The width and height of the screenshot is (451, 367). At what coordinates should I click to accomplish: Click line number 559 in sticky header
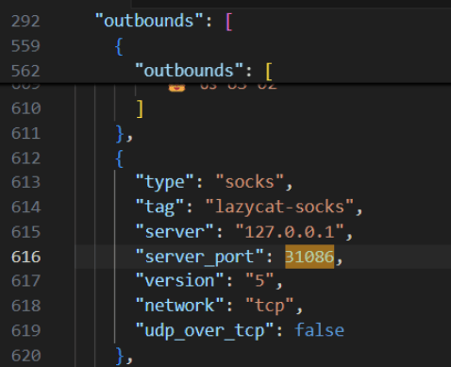[x=25, y=46]
